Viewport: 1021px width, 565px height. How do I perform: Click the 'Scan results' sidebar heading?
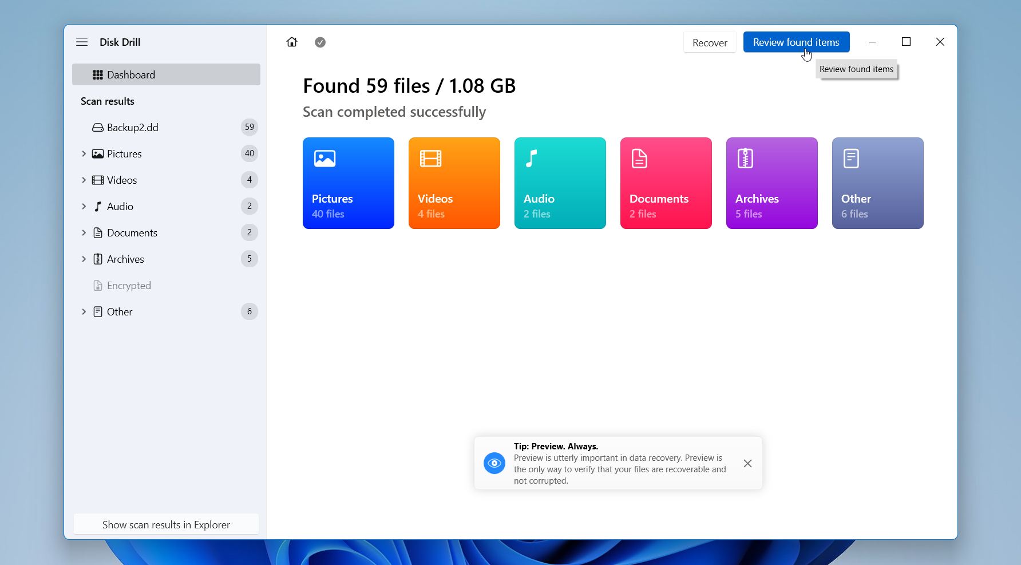coord(108,101)
